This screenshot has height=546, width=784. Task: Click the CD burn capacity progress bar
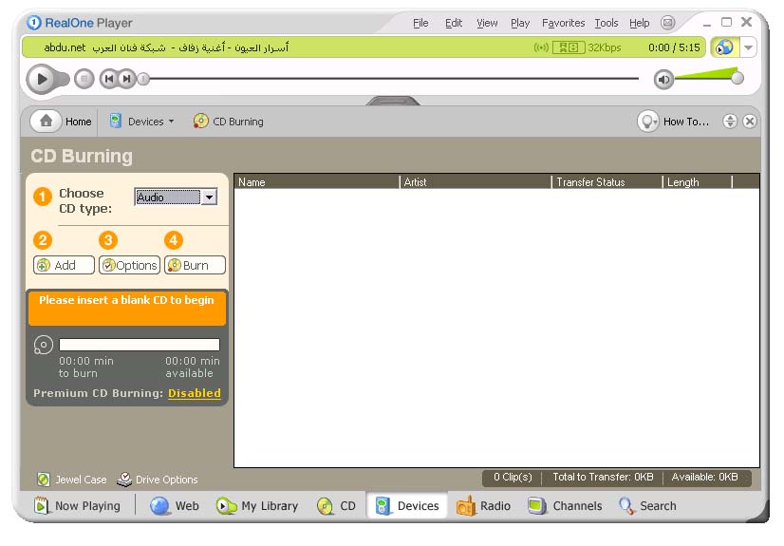(x=139, y=345)
